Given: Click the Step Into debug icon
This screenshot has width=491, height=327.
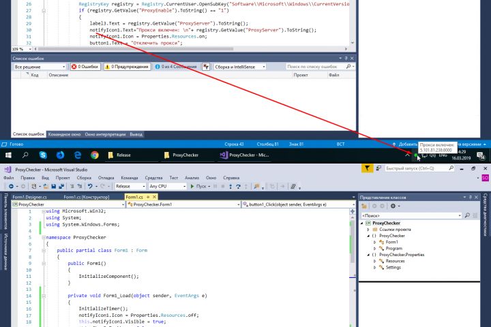Looking at the screenshot, I should point(230,186).
